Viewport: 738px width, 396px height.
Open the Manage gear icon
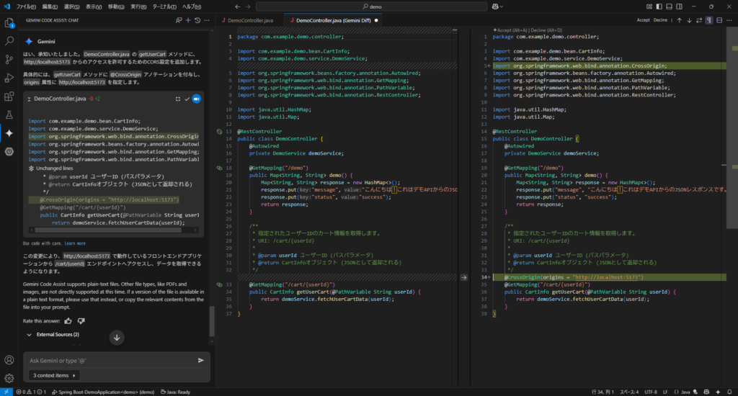pos(9,378)
